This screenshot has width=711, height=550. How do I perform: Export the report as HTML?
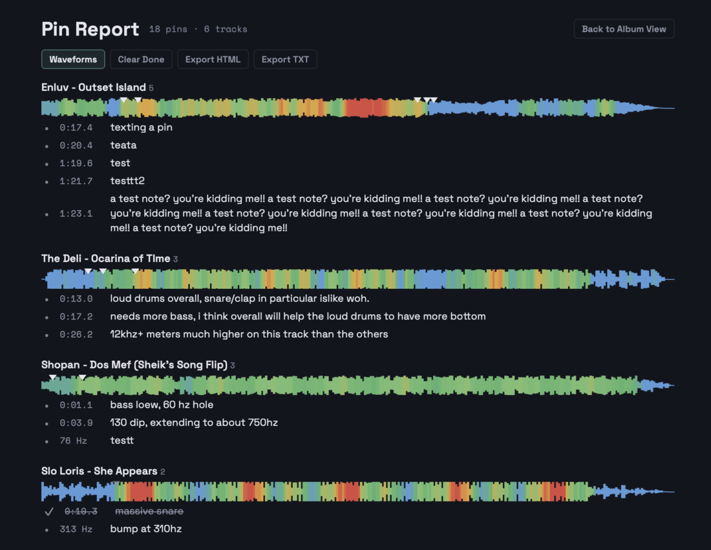(x=213, y=59)
